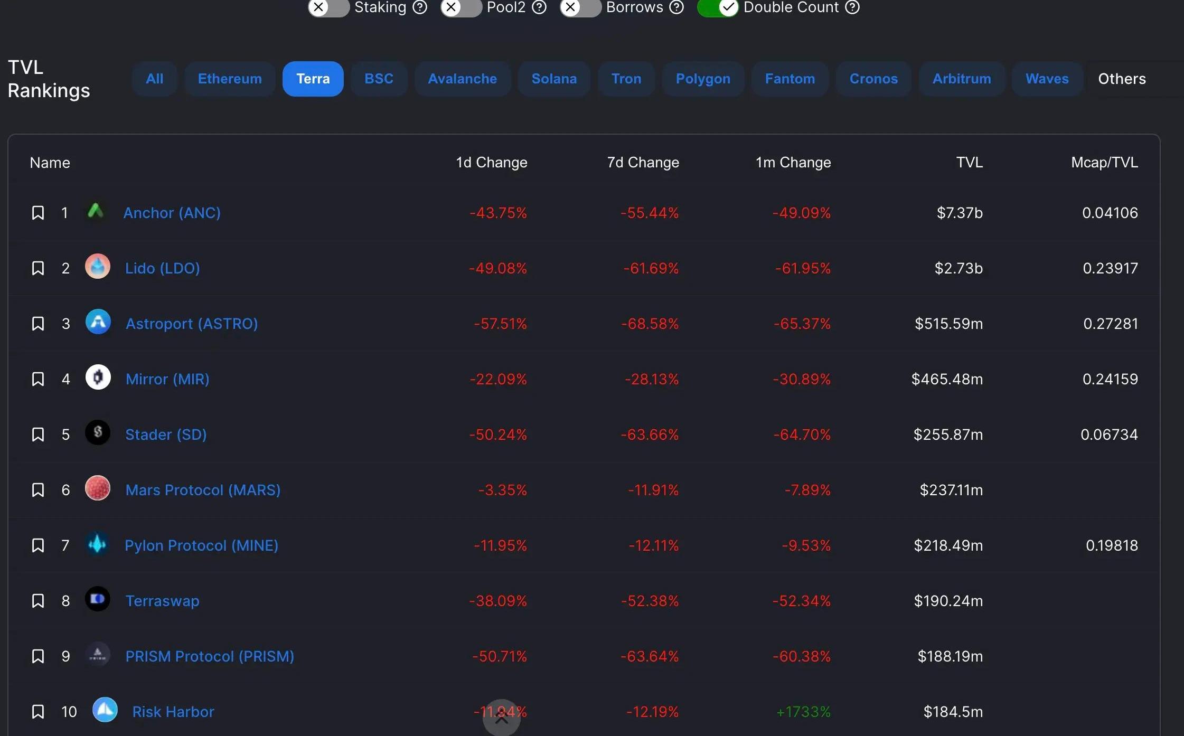Viewport: 1184px width, 736px height.
Task: Open the Anchor (ANC) protocol page
Action: 172,213
